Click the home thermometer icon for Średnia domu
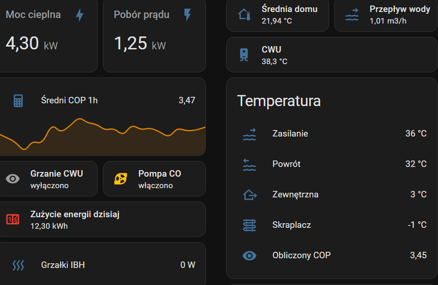 tap(245, 15)
